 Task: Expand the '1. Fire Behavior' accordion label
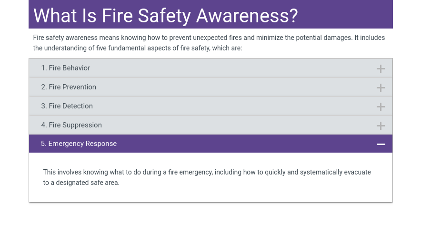tap(66, 68)
